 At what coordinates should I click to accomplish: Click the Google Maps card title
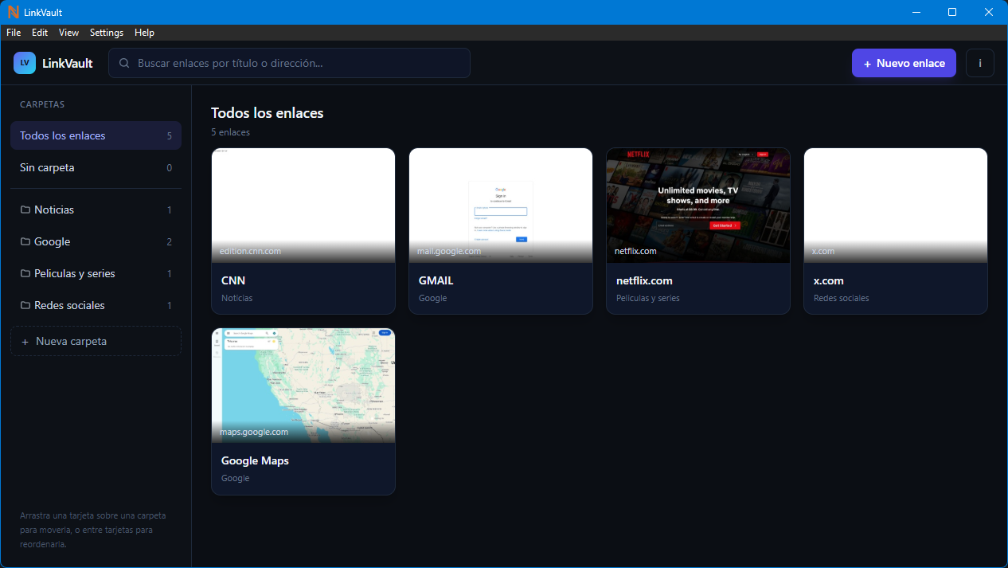tap(255, 460)
